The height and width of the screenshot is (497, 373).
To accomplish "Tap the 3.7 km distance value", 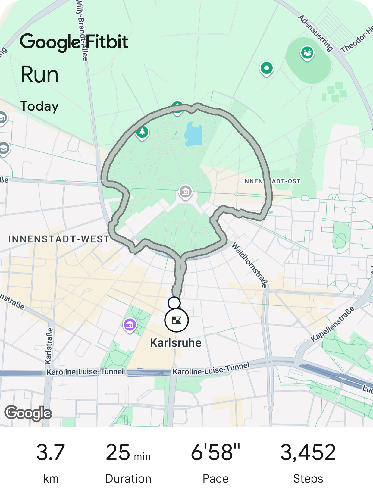I will pyautogui.click(x=51, y=452).
